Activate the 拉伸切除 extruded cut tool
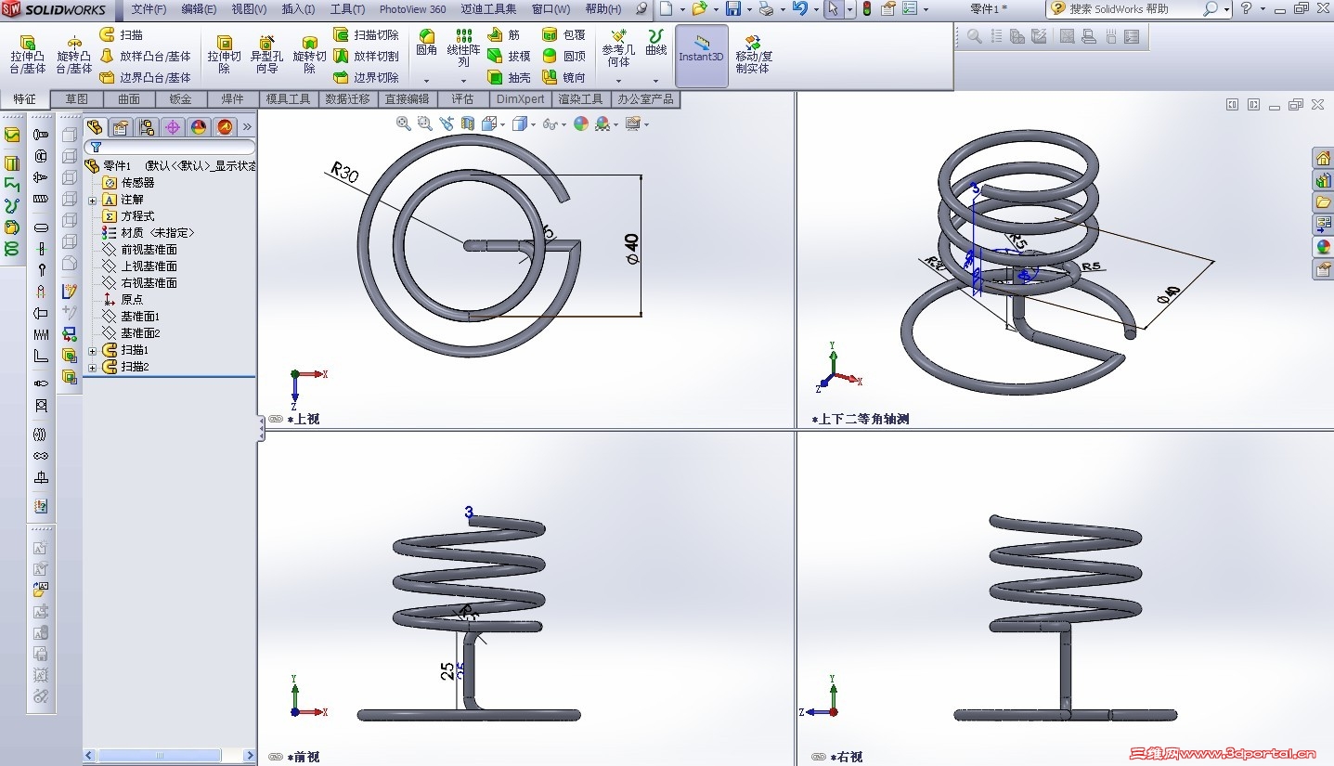The image size is (1334, 766). click(224, 55)
